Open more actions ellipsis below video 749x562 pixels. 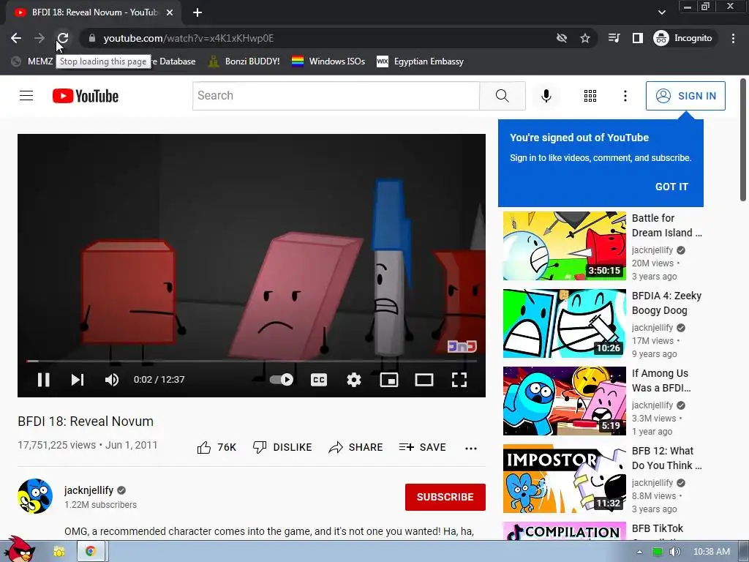click(471, 448)
